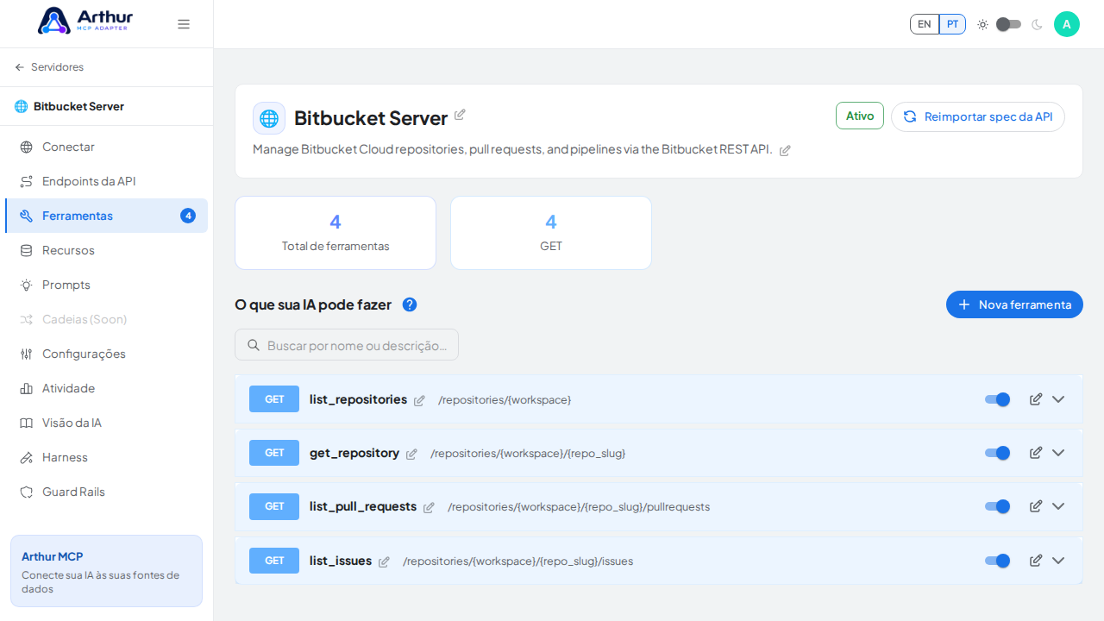The height and width of the screenshot is (621, 1104).
Task: Open help tooltip next to O que sua IA pode fazer
Action: pyautogui.click(x=410, y=304)
